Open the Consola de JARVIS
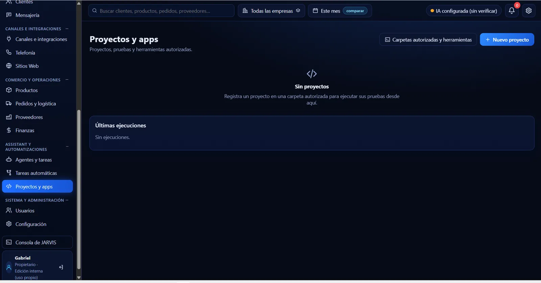This screenshot has width=541, height=283. tap(37, 242)
